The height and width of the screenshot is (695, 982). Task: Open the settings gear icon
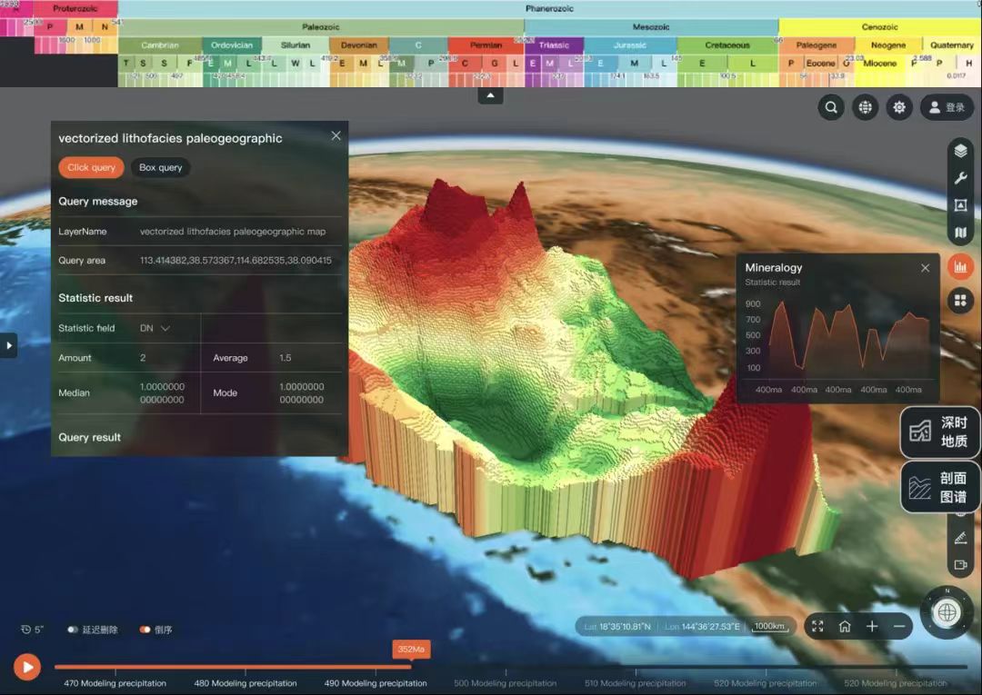coord(898,107)
